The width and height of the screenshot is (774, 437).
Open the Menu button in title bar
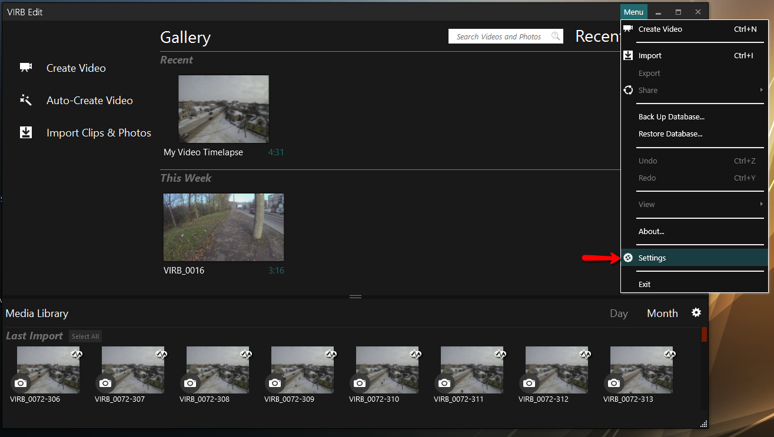(x=633, y=12)
